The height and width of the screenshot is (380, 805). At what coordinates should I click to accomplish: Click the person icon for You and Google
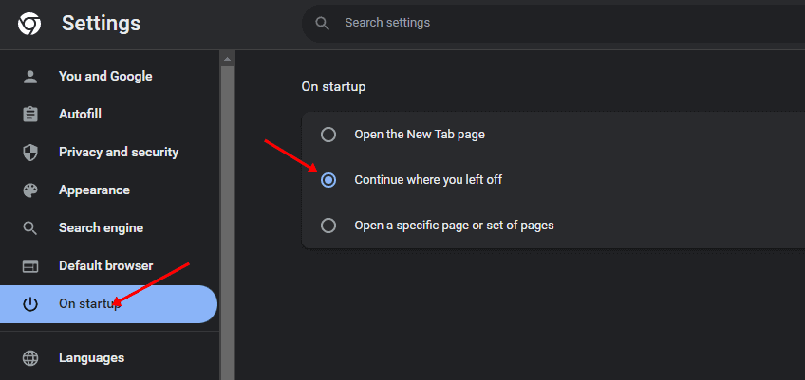[x=30, y=77]
